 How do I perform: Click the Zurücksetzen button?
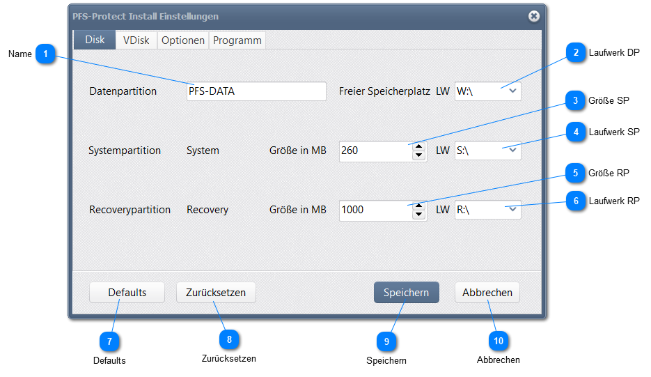click(216, 293)
